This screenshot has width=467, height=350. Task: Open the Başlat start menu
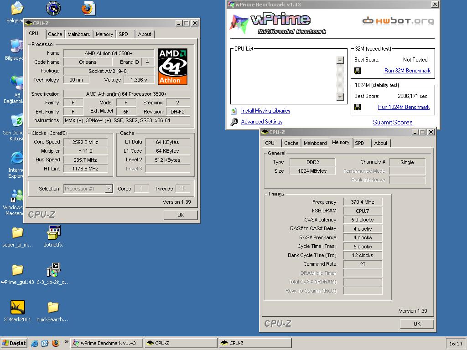(14, 343)
